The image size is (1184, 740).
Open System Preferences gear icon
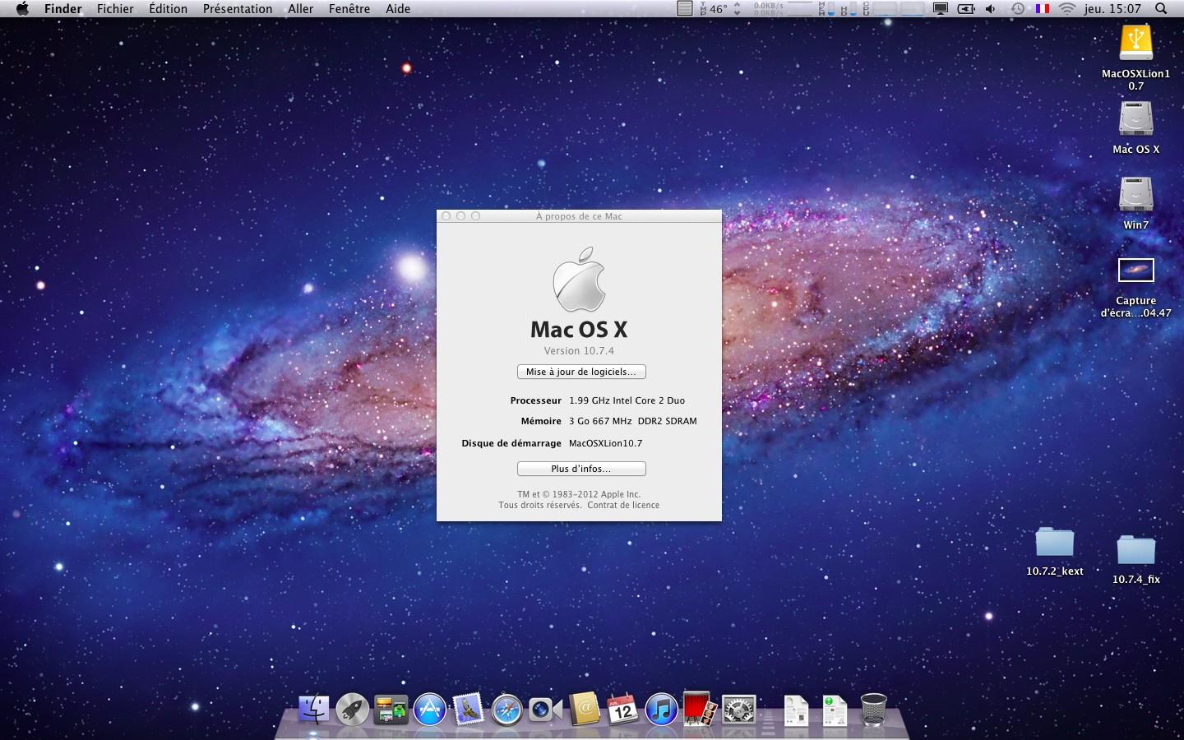click(738, 709)
